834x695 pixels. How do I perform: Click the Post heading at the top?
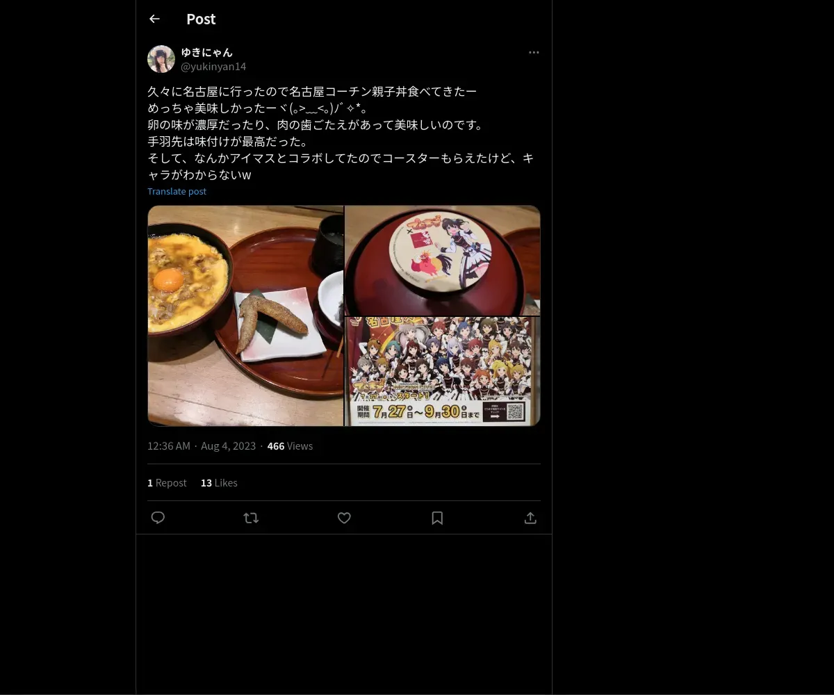[x=201, y=19]
